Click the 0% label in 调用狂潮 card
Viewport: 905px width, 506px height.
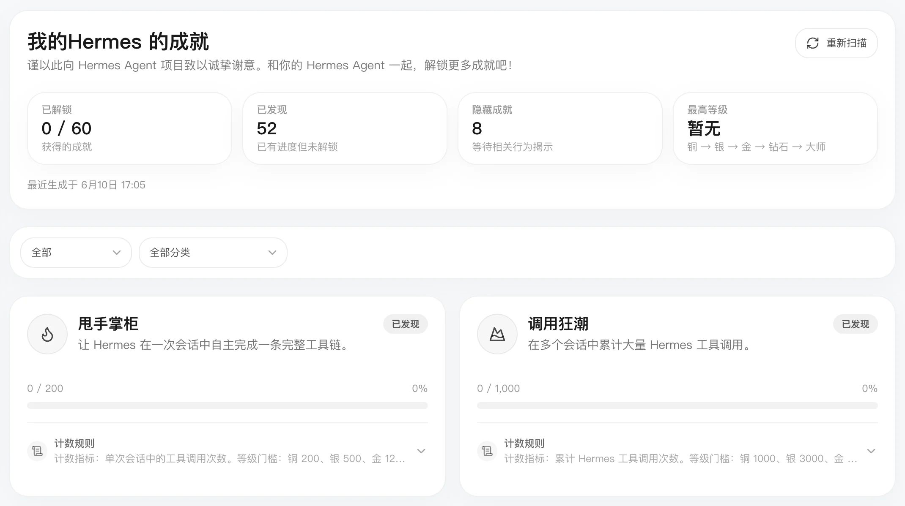tap(870, 388)
